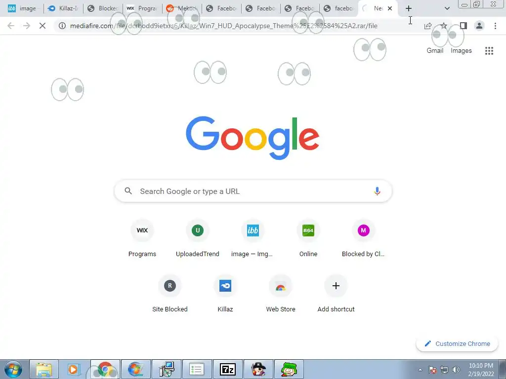This screenshot has width=506, height=379.
Task: Go back to the previous page
Action: (11, 26)
